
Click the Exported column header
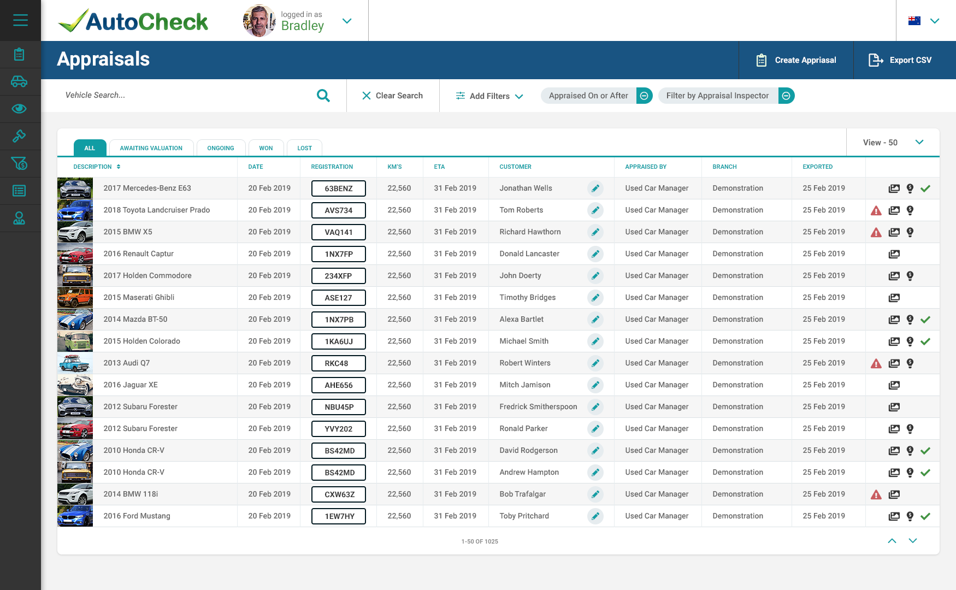[x=818, y=167]
